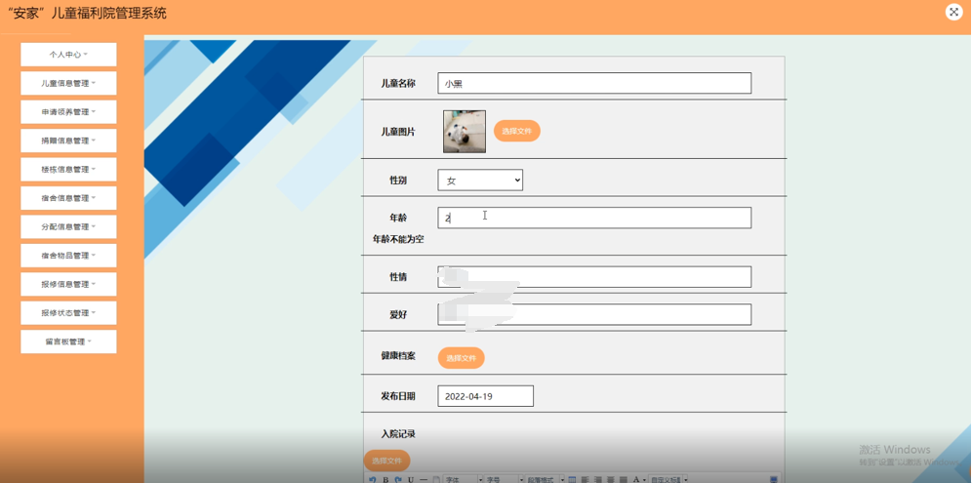The image size is (972, 483).
Task: Toggle underline in the editor toolbar
Action: coord(411,480)
